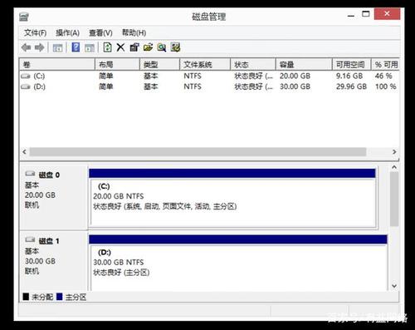Viewport: 415px width, 330px height.
Task: Click the black X delete icon
Action: tap(120, 47)
